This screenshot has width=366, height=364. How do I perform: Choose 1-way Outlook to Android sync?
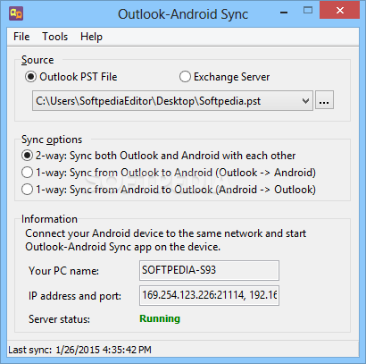(x=169, y=173)
